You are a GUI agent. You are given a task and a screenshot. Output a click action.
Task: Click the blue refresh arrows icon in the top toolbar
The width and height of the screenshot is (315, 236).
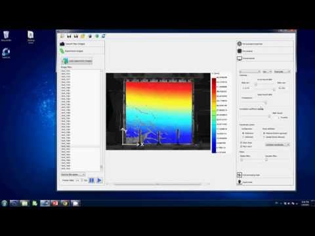[104, 36]
